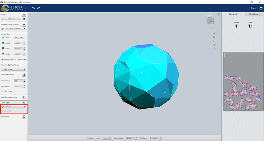Click the view cube BACK face
Viewport: 264px width, 141px height.
point(210,17)
